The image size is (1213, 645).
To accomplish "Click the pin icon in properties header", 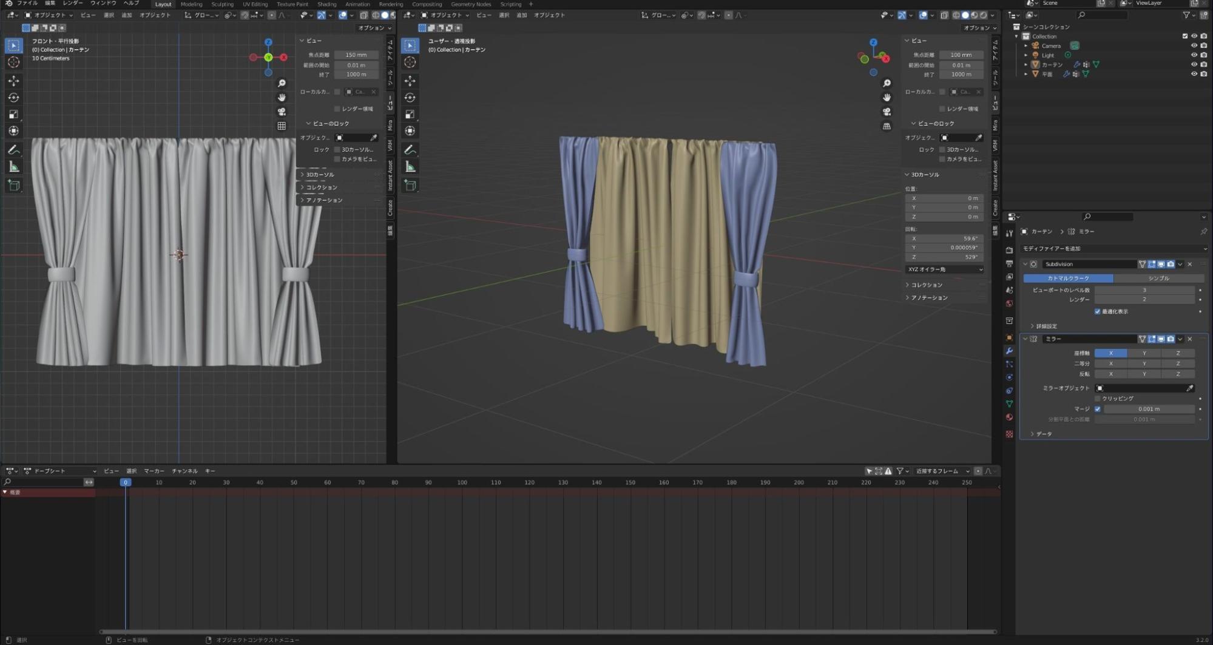I will point(1203,232).
